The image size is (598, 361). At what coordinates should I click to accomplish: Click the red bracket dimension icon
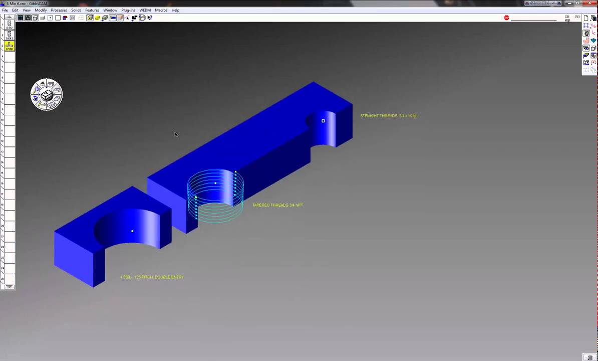coord(593,63)
